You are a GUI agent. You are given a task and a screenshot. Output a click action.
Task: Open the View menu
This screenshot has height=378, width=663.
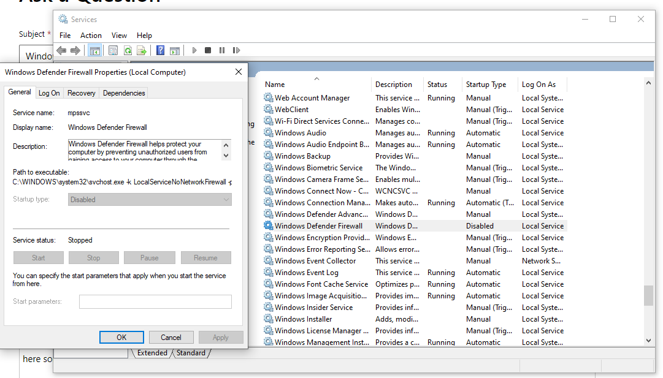coord(119,36)
